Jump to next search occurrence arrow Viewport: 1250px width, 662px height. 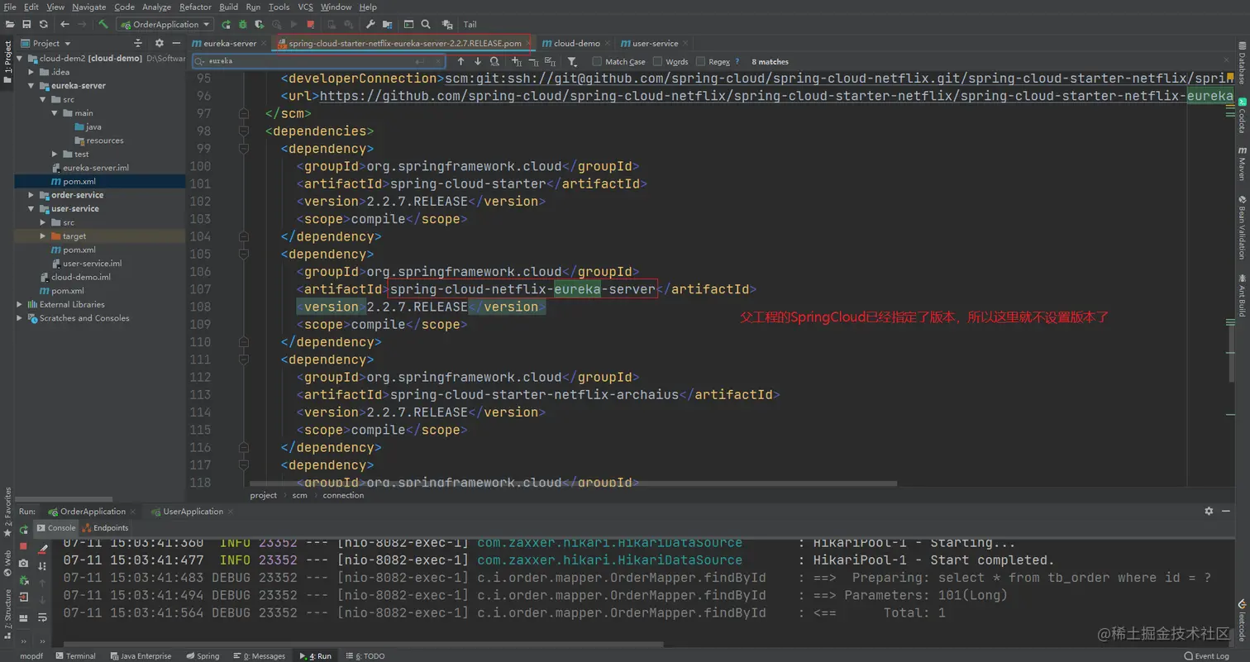477,62
